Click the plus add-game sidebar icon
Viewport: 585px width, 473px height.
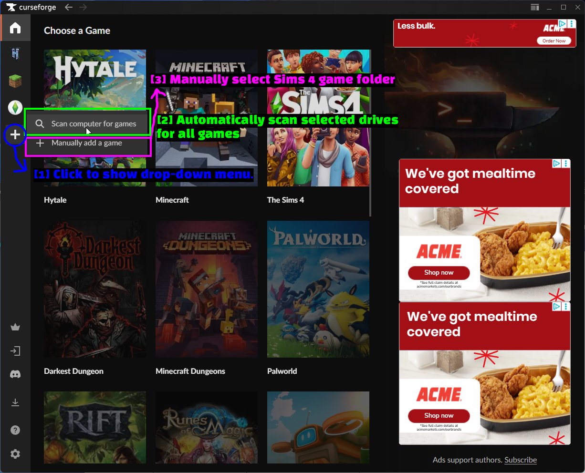point(15,135)
